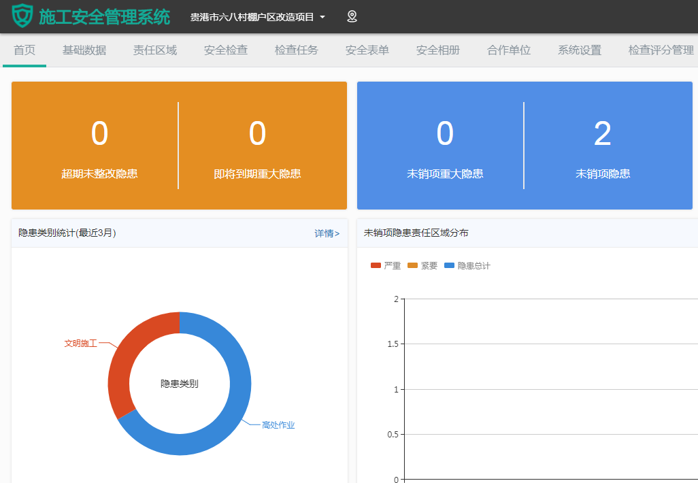Click the 1.5 y-axis label
Image resolution: width=698 pixels, height=483 pixels.
[x=393, y=344]
